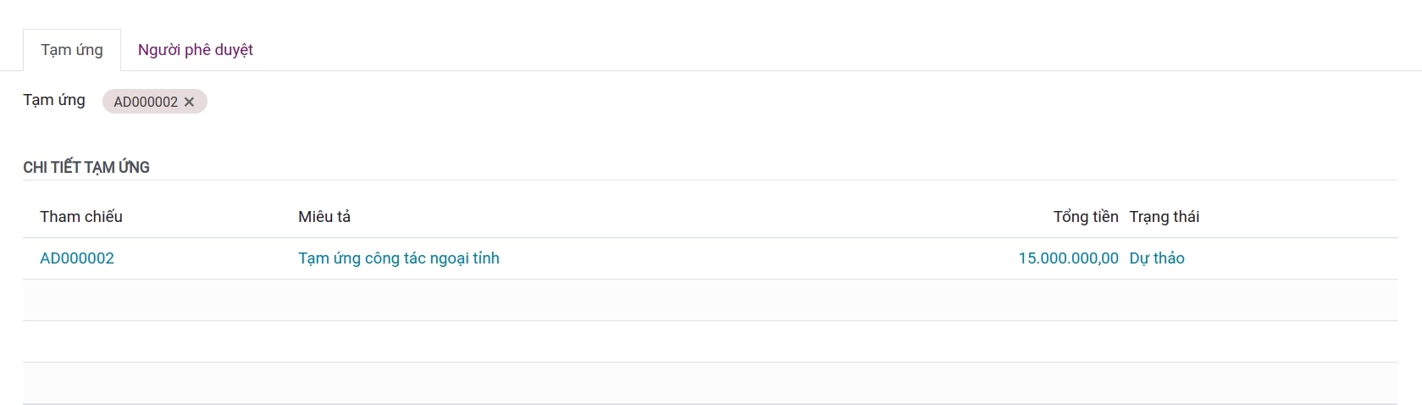The width and height of the screenshot is (1422, 405).
Task: Click blank tab bar area after Người phê duyệt
Action: point(838,50)
